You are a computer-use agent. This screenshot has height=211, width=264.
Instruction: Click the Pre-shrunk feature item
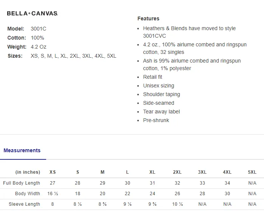point(156,120)
